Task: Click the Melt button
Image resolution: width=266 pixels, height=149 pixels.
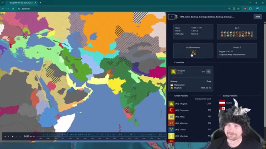Action: coord(258,17)
